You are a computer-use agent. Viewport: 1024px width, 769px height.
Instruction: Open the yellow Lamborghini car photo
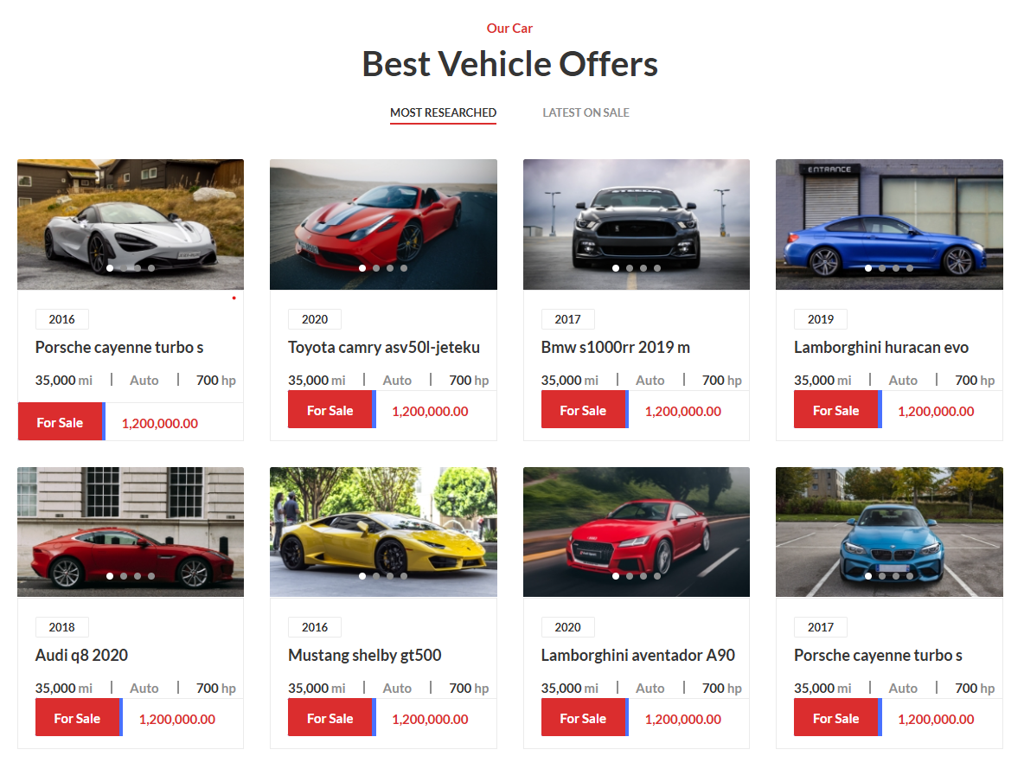point(383,532)
